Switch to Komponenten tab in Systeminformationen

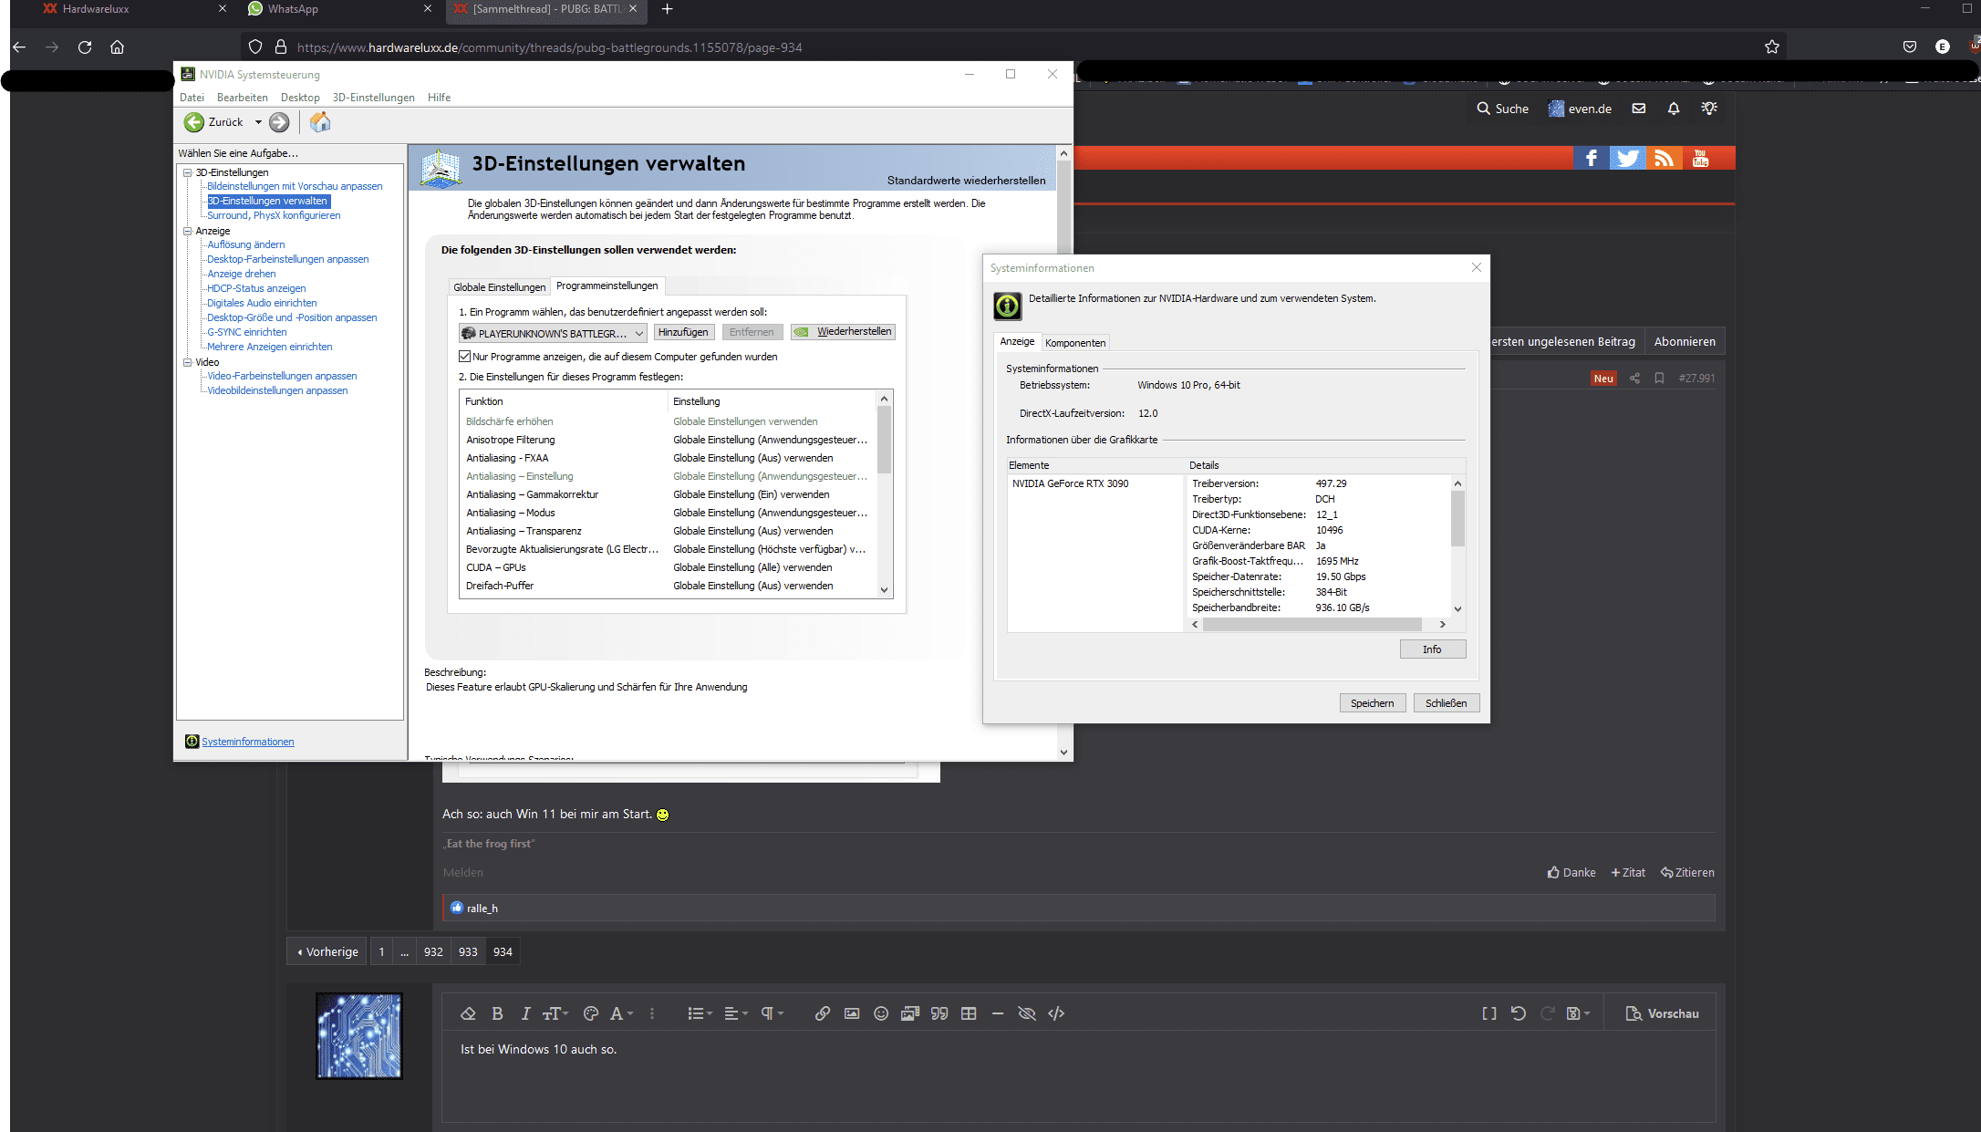click(1075, 343)
